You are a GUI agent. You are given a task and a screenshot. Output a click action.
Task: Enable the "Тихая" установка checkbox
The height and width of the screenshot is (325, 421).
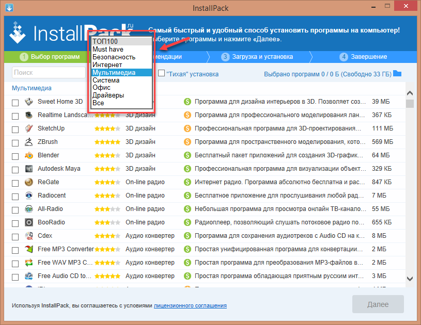(162, 74)
